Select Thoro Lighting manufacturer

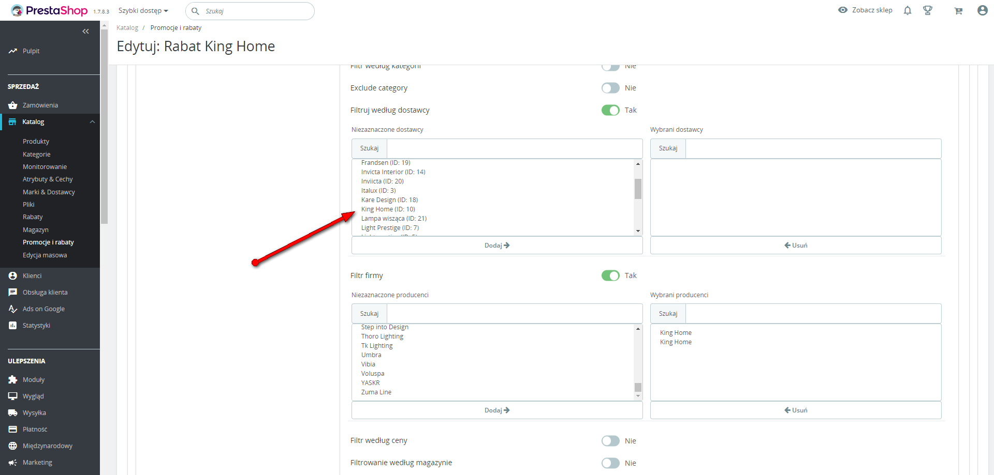(382, 336)
